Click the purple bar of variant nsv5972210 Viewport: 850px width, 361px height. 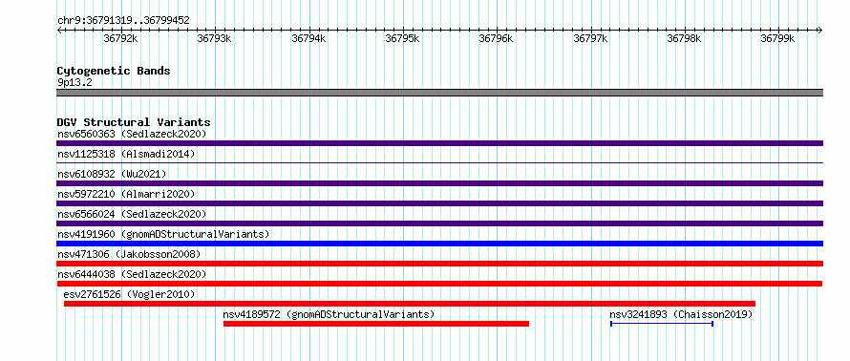click(439, 203)
